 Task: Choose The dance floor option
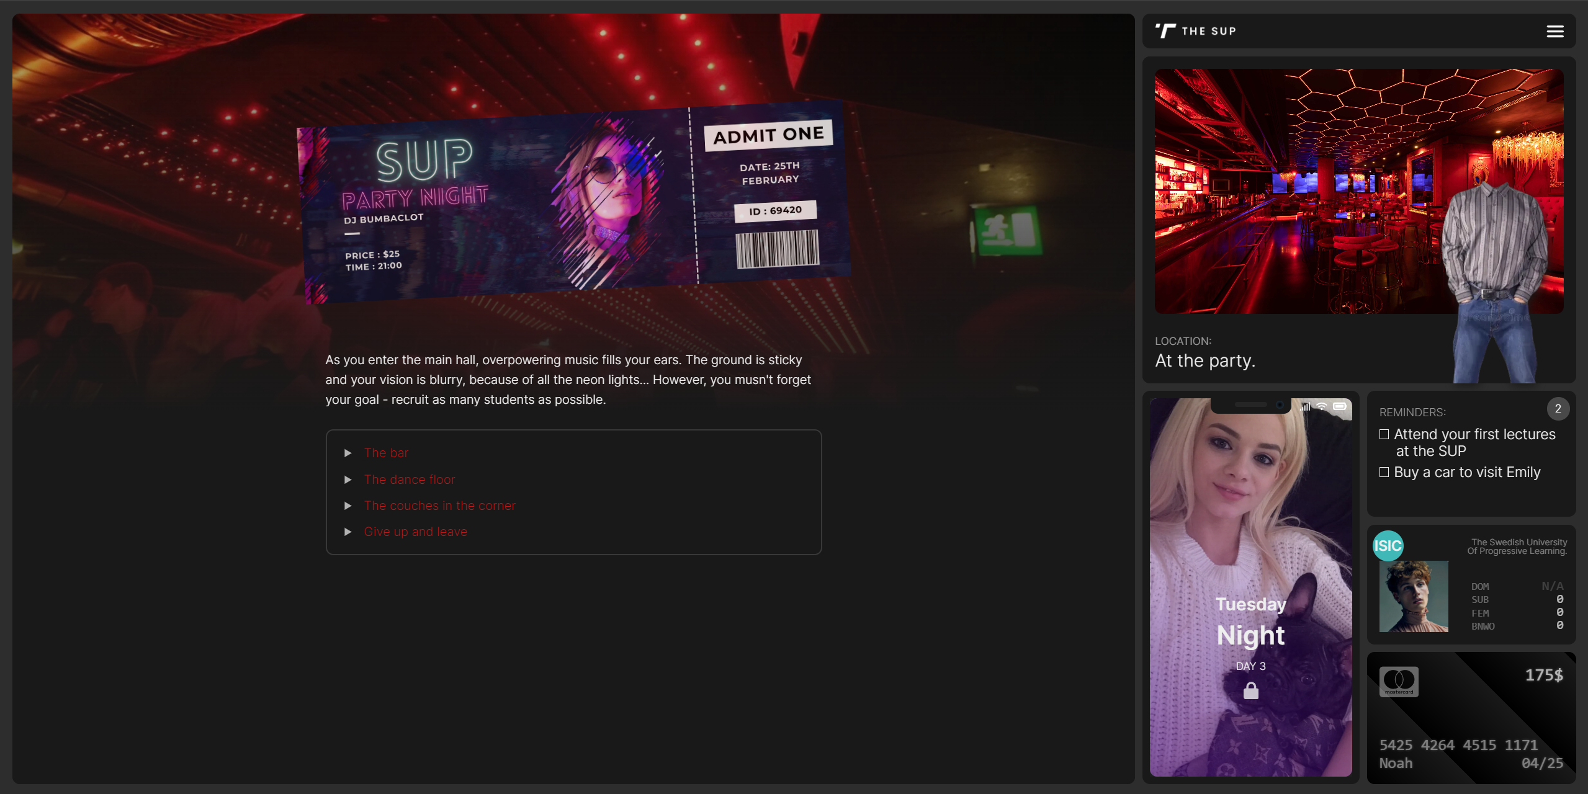pos(410,480)
